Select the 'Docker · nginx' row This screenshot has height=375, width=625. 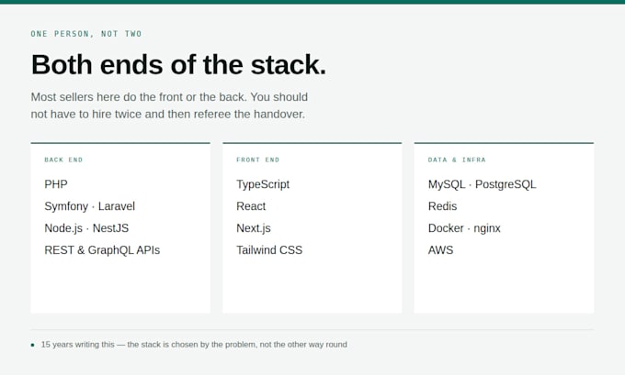[464, 228]
